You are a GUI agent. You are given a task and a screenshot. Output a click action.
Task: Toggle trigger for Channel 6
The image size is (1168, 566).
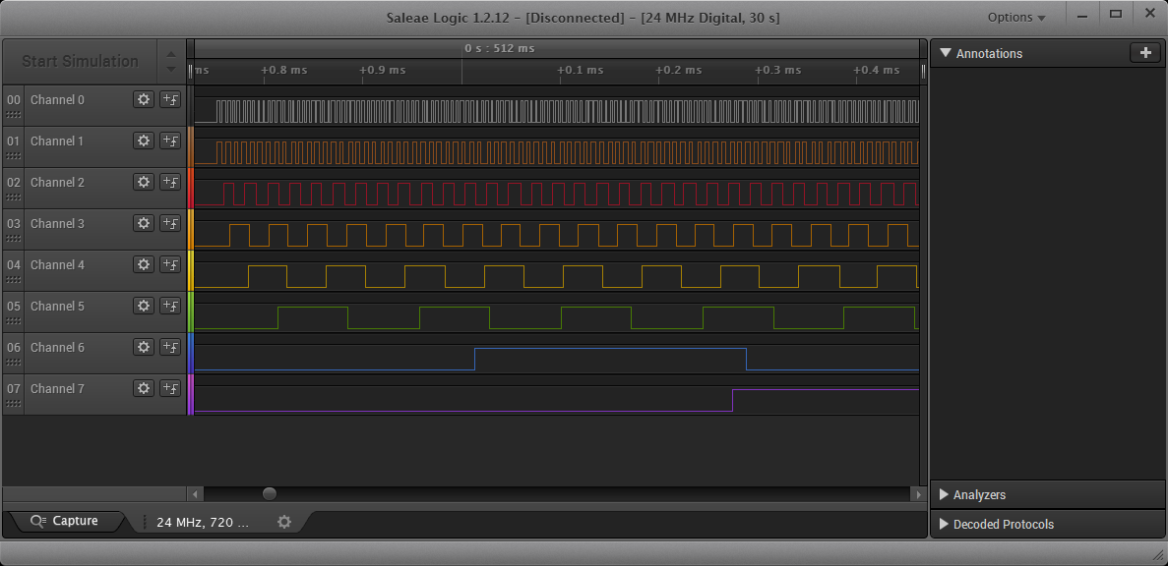point(170,347)
